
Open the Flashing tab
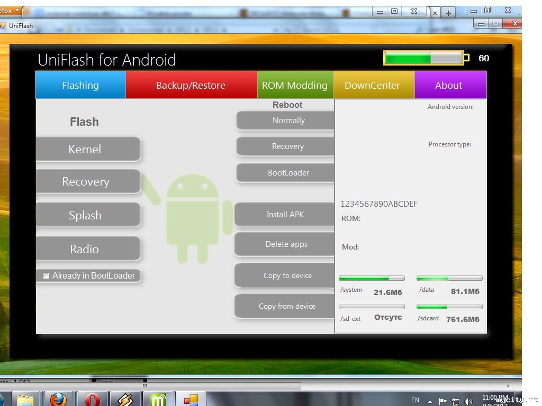point(80,85)
